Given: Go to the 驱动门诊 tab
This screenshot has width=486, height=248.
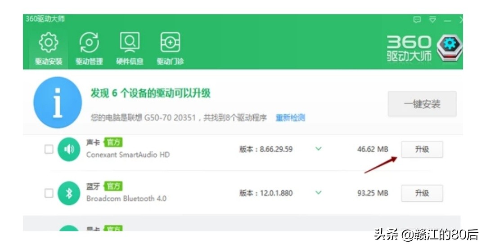Looking at the screenshot, I should (x=170, y=49).
